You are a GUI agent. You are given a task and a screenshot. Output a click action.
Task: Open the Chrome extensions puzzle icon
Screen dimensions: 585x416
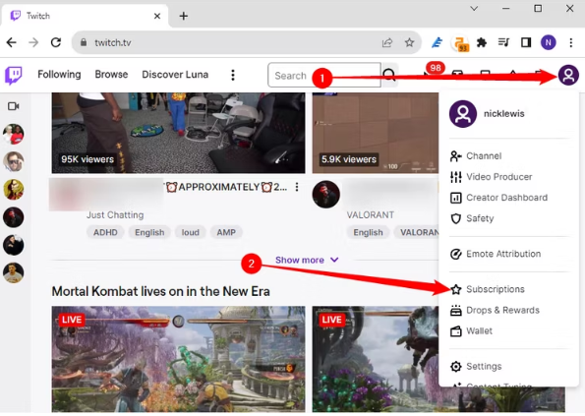pos(482,42)
